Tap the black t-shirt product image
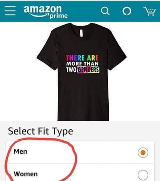This screenshot has width=160, height=181. [x=82, y=72]
